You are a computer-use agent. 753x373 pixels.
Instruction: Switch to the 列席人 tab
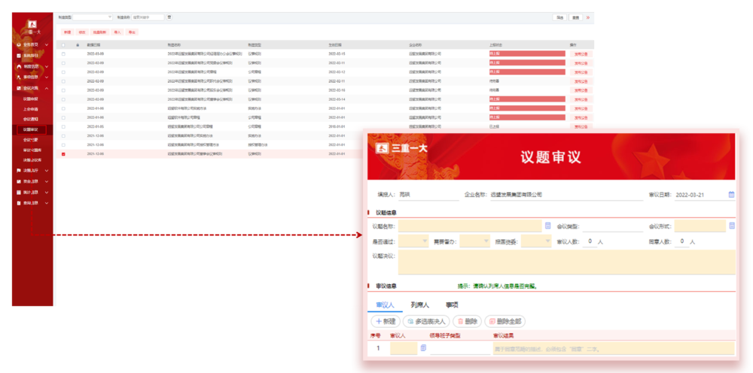(419, 305)
